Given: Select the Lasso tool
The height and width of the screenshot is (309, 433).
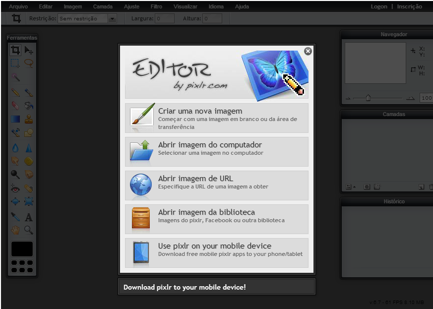Looking at the screenshot, I should coord(29,63).
